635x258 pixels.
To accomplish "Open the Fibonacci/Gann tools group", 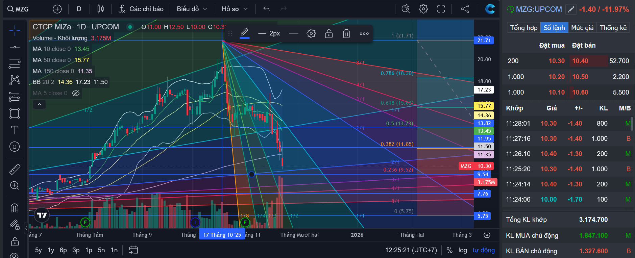I will (x=15, y=63).
